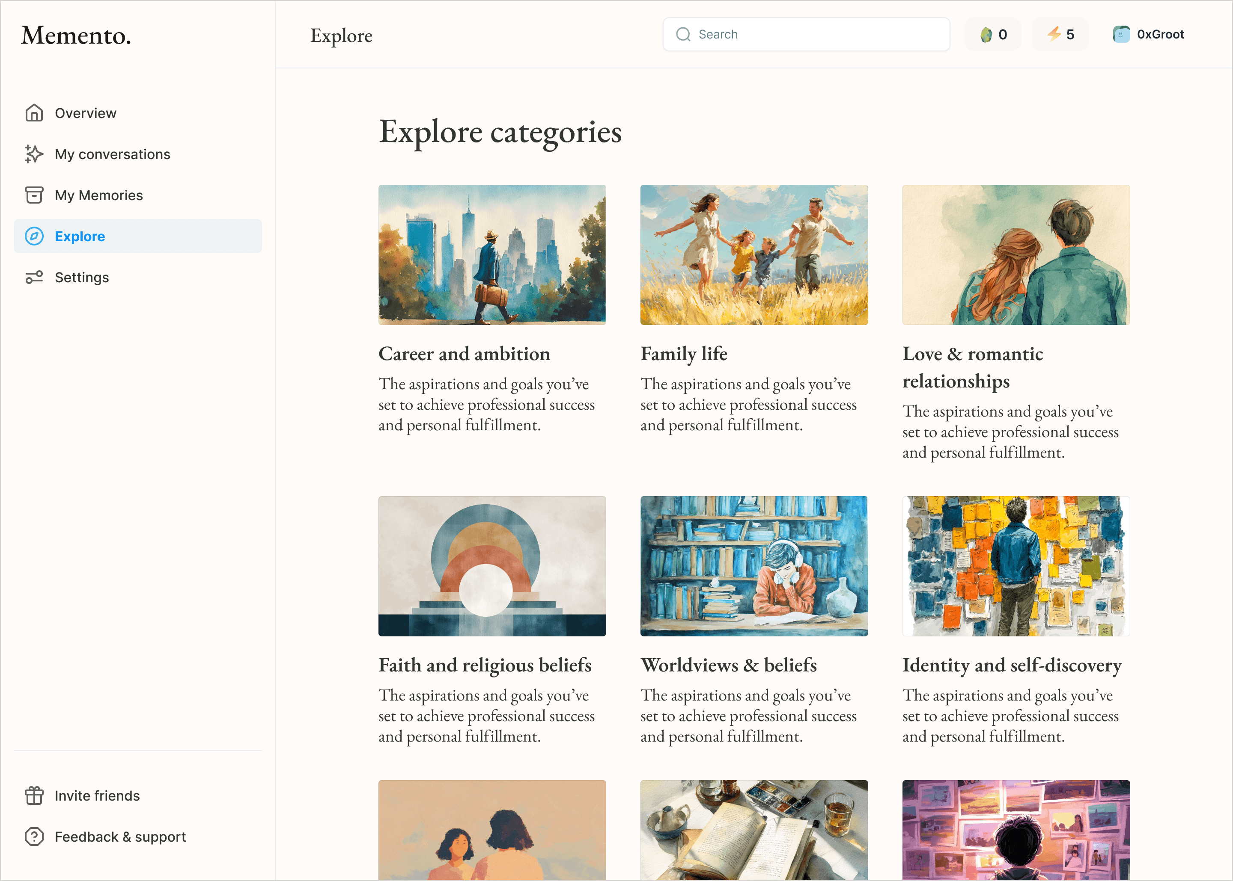Viewport: 1233px width, 881px height.
Task: Click the Overview home icon
Action: point(34,113)
